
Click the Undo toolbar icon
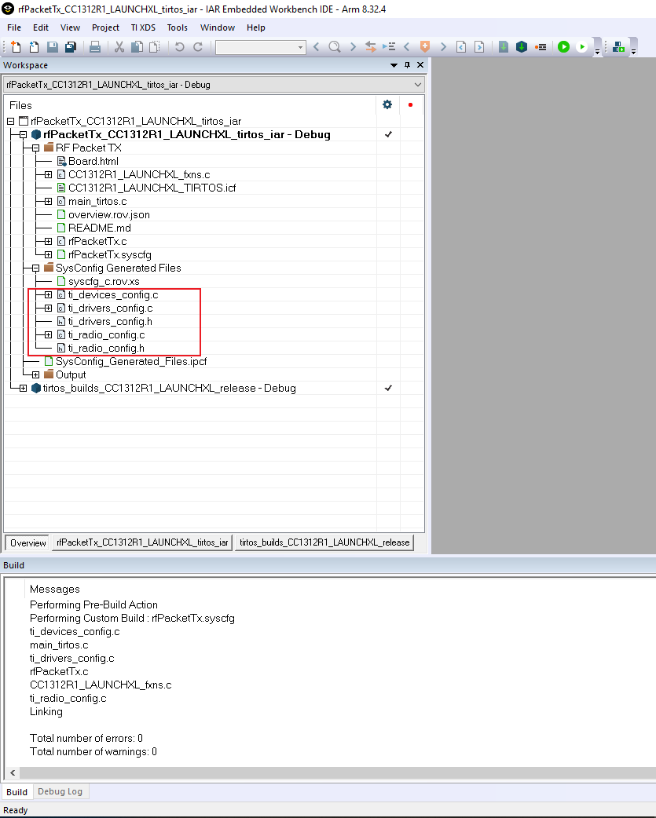pyautogui.click(x=179, y=46)
